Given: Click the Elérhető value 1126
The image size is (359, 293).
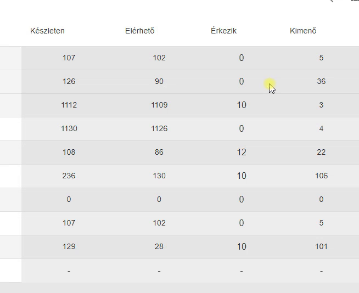Looking at the screenshot, I should (x=159, y=128).
